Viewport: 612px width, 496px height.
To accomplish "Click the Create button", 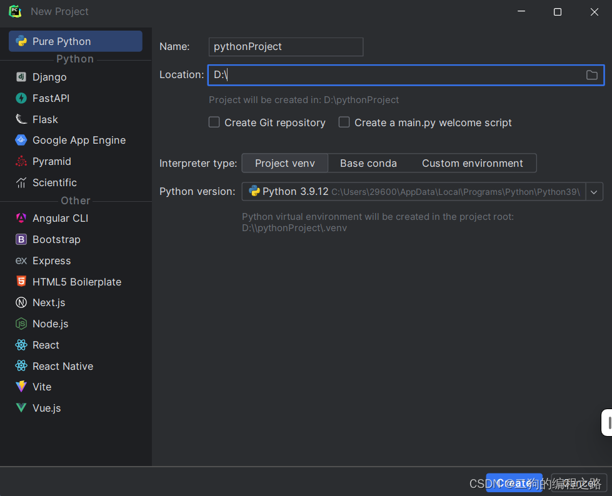I will click(x=514, y=483).
